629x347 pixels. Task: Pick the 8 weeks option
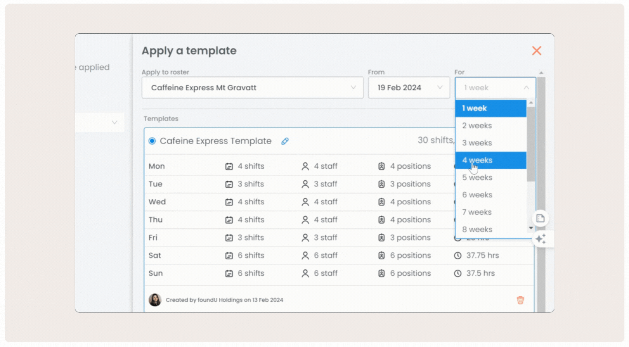pos(490,230)
